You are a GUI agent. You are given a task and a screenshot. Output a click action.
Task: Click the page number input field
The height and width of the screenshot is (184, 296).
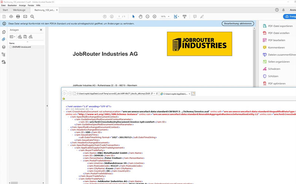pos(119,17)
